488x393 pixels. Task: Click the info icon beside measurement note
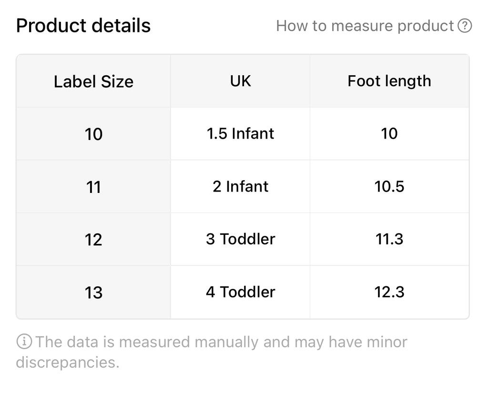click(x=24, y=342)
